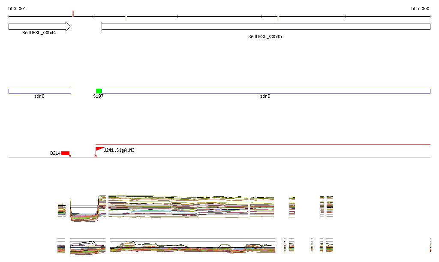Click the red horizontal transcript line above sdrD
Screen dimensions: 439x262
point(263,144)
